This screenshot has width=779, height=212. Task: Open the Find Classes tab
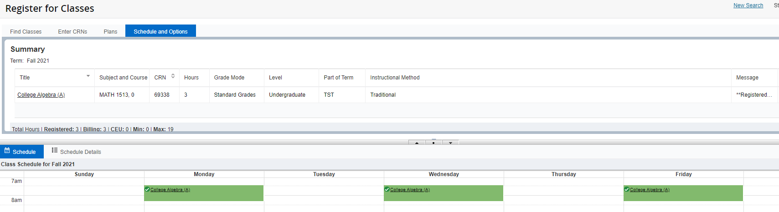[26, 31]
